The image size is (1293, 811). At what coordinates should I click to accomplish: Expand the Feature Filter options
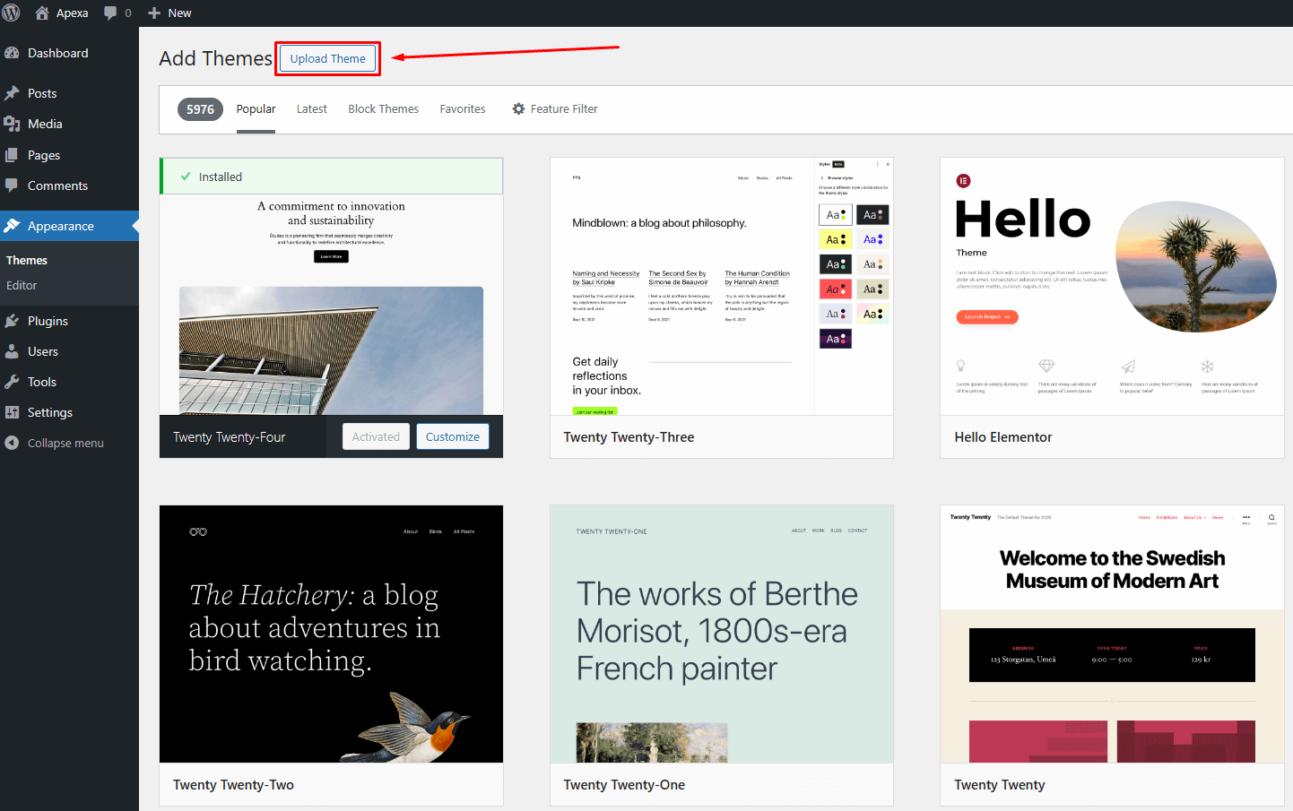coord(554,108)
